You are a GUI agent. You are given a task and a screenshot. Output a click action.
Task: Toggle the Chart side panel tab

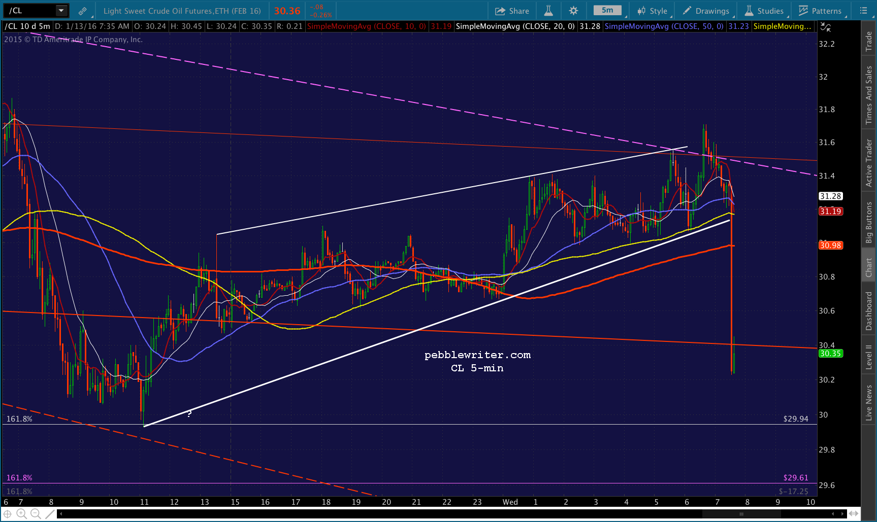pos(869,267)
